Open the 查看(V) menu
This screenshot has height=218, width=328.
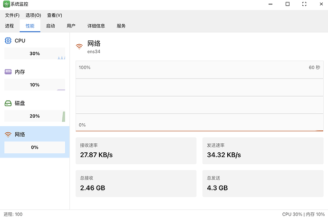54,15
